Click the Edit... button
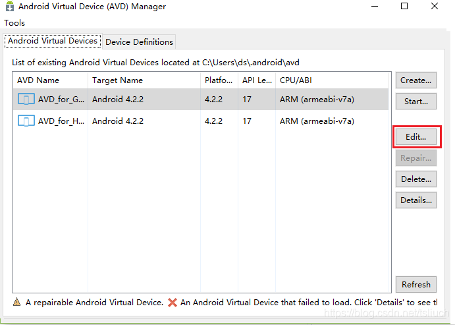The image size is (455, 325). point(416,137)
